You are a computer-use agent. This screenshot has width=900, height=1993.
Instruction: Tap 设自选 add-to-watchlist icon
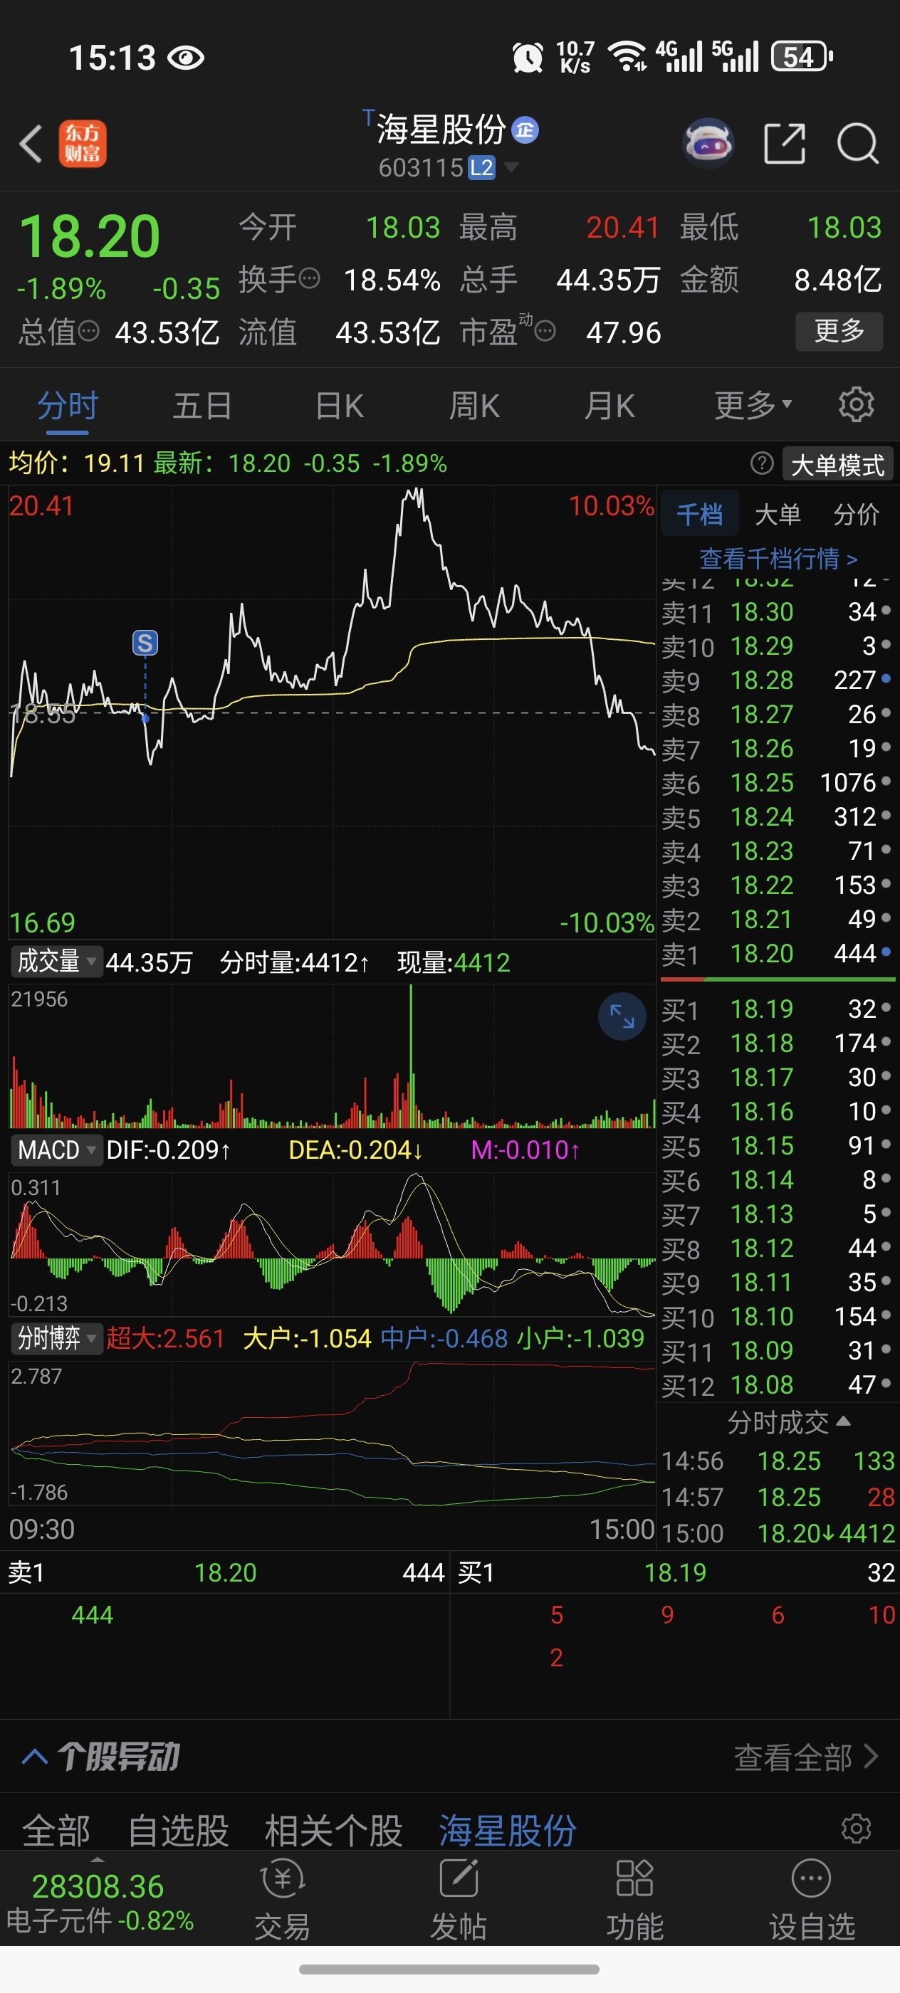[x=811, y=1878]
